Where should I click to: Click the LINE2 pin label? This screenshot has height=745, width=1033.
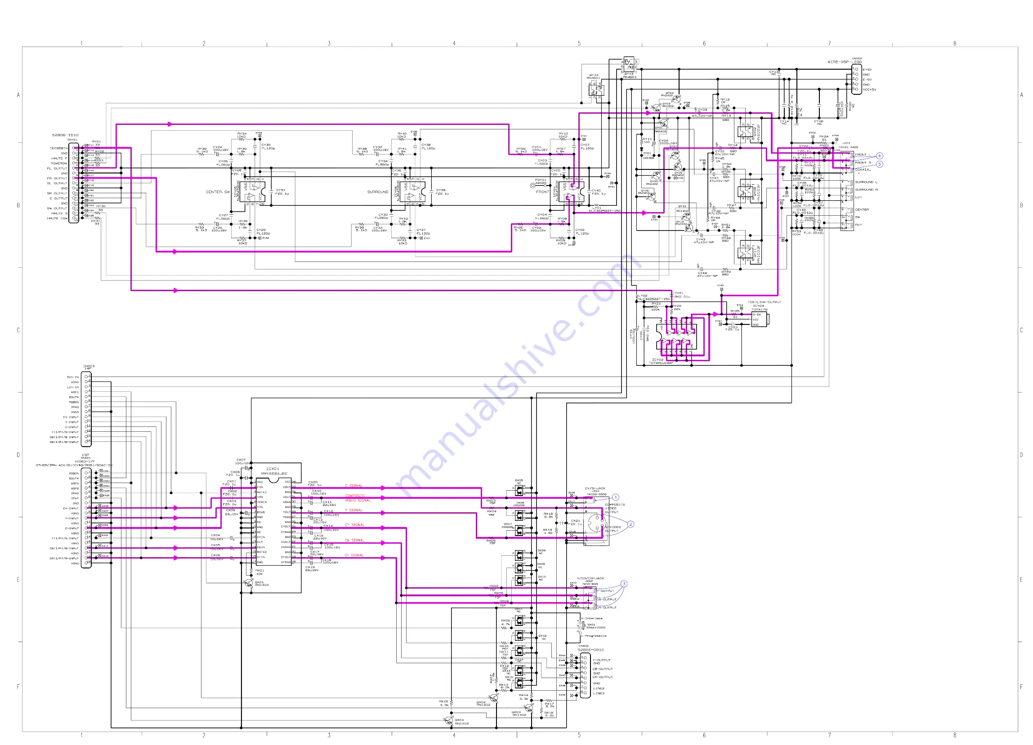[x=599, y=688]
